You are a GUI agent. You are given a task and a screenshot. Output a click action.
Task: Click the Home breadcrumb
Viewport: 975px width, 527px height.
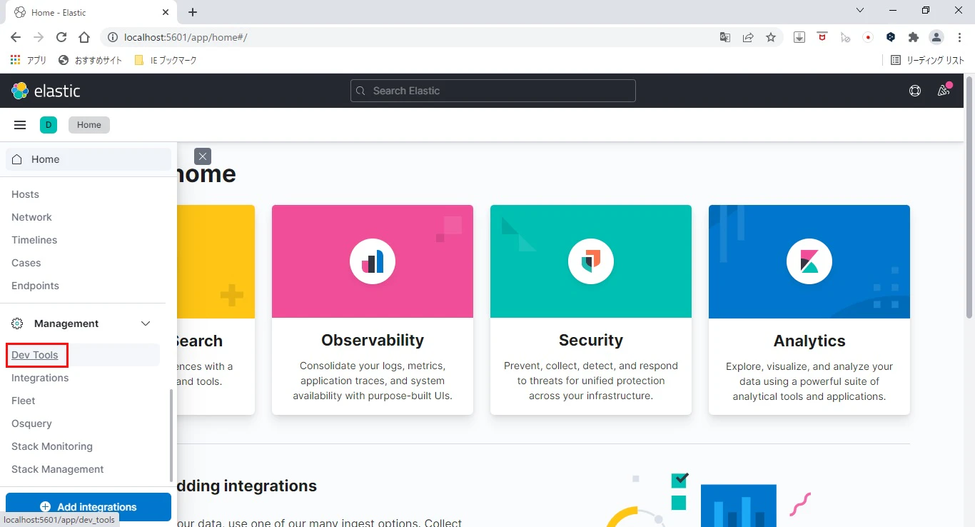click(89, 125)
